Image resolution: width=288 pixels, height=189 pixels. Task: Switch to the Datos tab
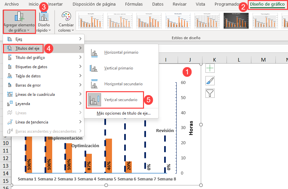point(158,4)
